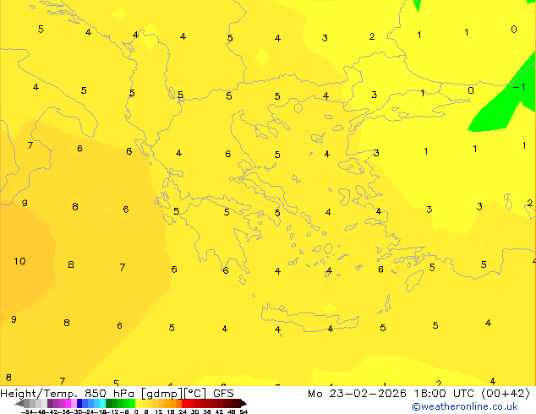This screenshot has height=414, width=536.
Task: Click the "-54" label under the color scale
Action: point(27,411)
